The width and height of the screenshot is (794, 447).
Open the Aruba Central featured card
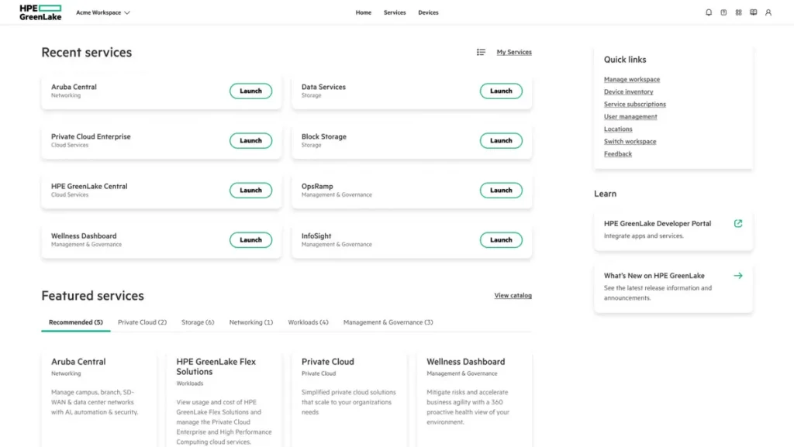(98, 400)
